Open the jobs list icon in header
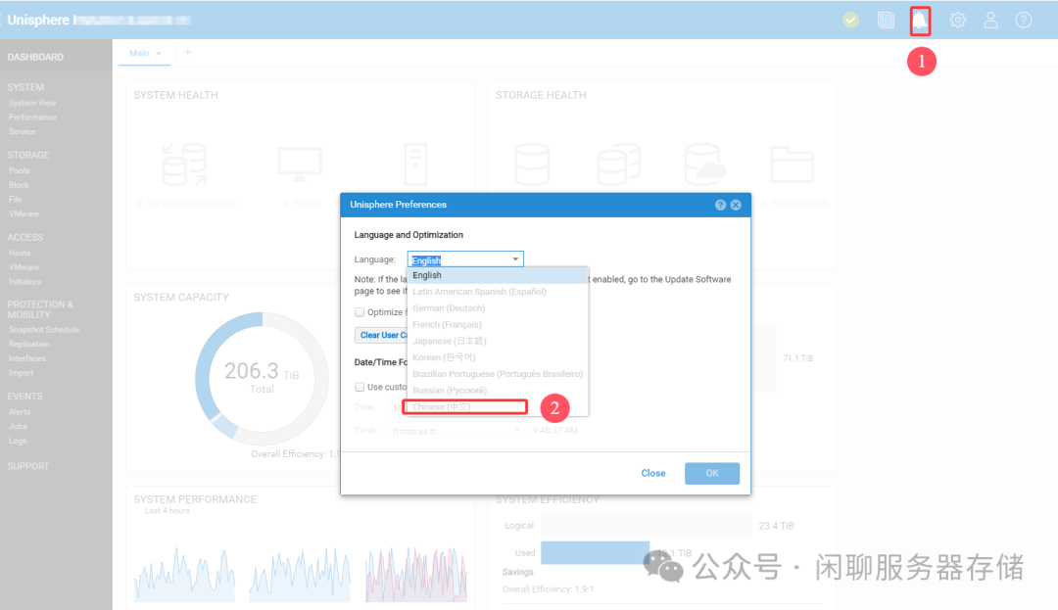This screenshot has height=610, width=1058. [886, 21]
